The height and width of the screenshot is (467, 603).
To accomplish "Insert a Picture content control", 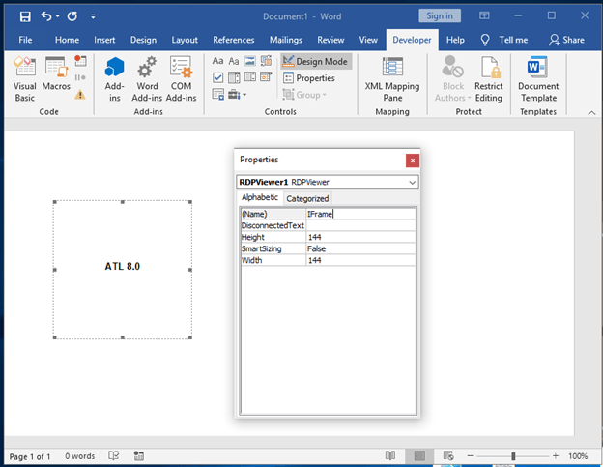I will point(249,61).
